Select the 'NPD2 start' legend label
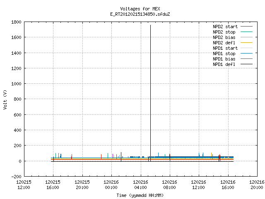 [x=225, y=27]
